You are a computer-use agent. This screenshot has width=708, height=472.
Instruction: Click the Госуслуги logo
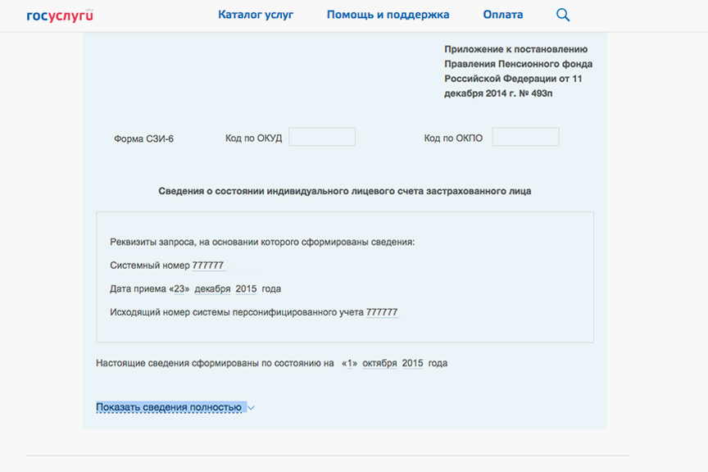(60, 15)
